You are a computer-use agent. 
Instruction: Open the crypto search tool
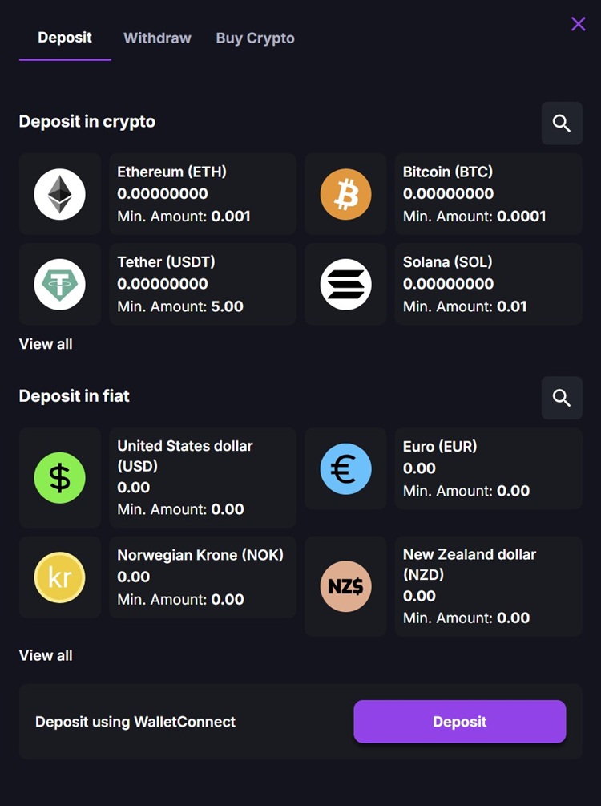[x=562, y=124]
